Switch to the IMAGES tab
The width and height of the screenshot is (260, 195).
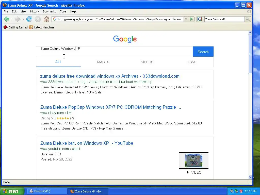click(x=103, y=62)
